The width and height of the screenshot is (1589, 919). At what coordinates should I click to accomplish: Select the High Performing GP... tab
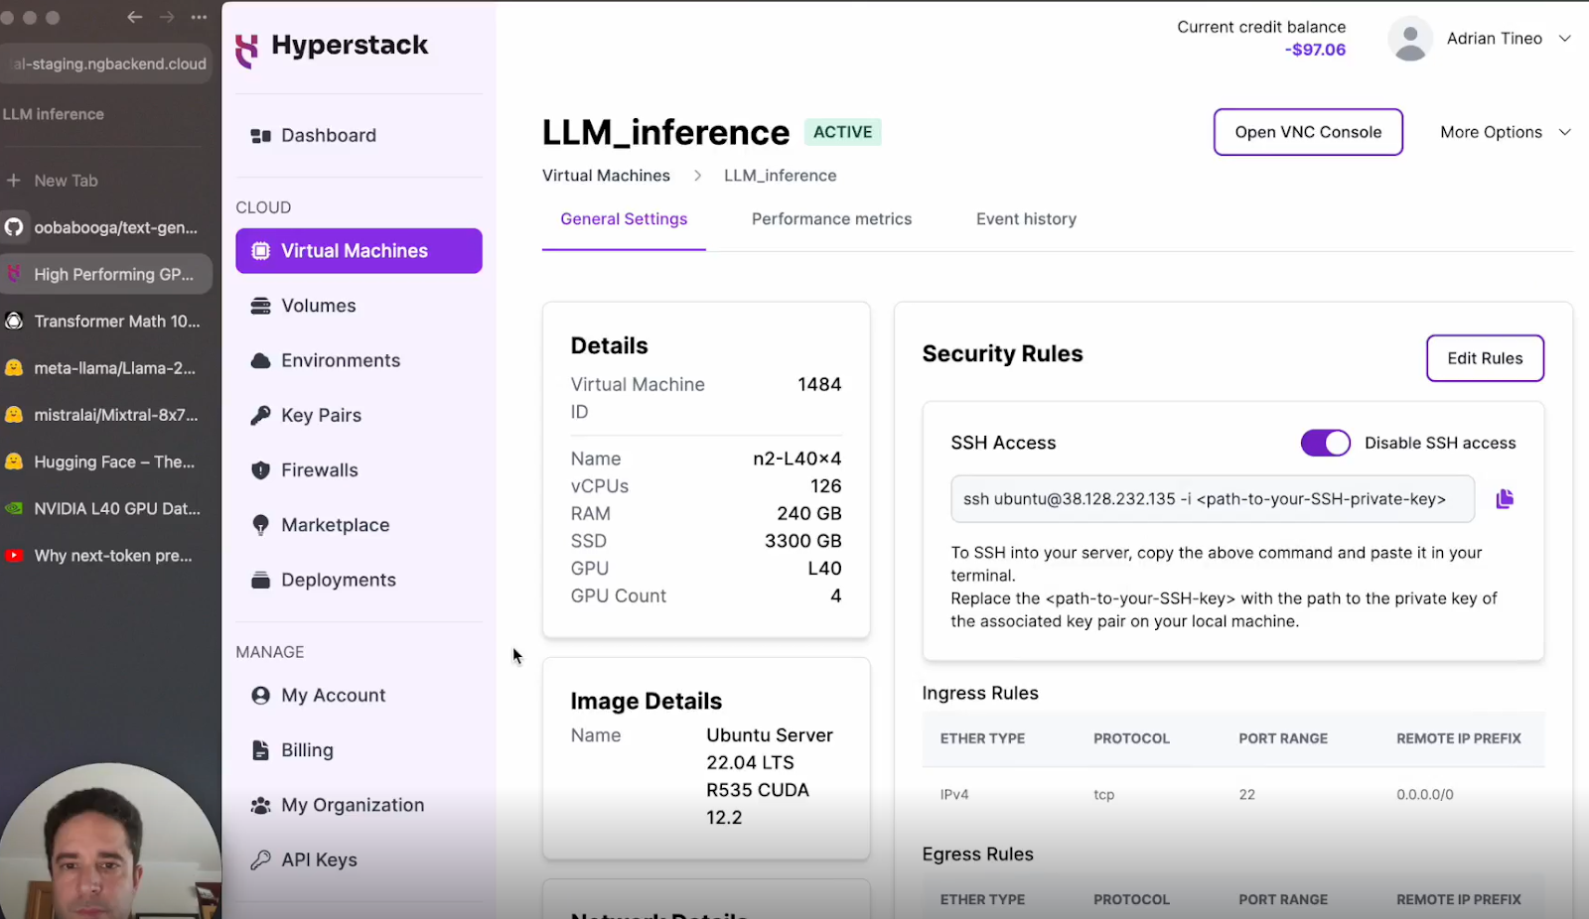point(105,274)
